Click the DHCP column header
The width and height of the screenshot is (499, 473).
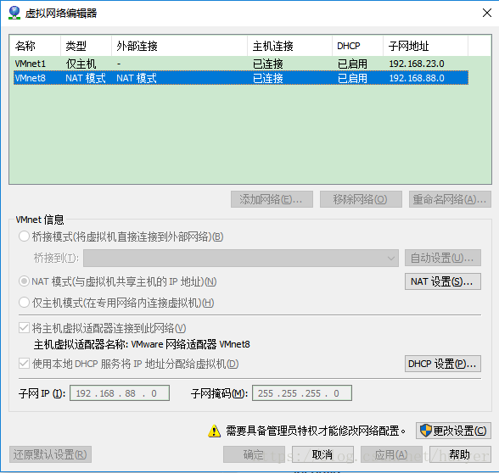(358, 46)
